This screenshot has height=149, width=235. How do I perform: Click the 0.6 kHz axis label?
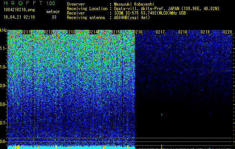point(3,142)
